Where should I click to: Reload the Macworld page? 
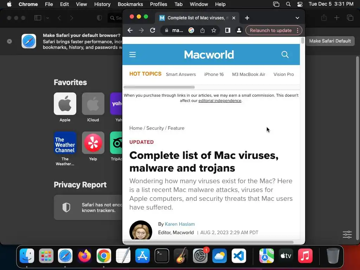click(x=153, y=30)
